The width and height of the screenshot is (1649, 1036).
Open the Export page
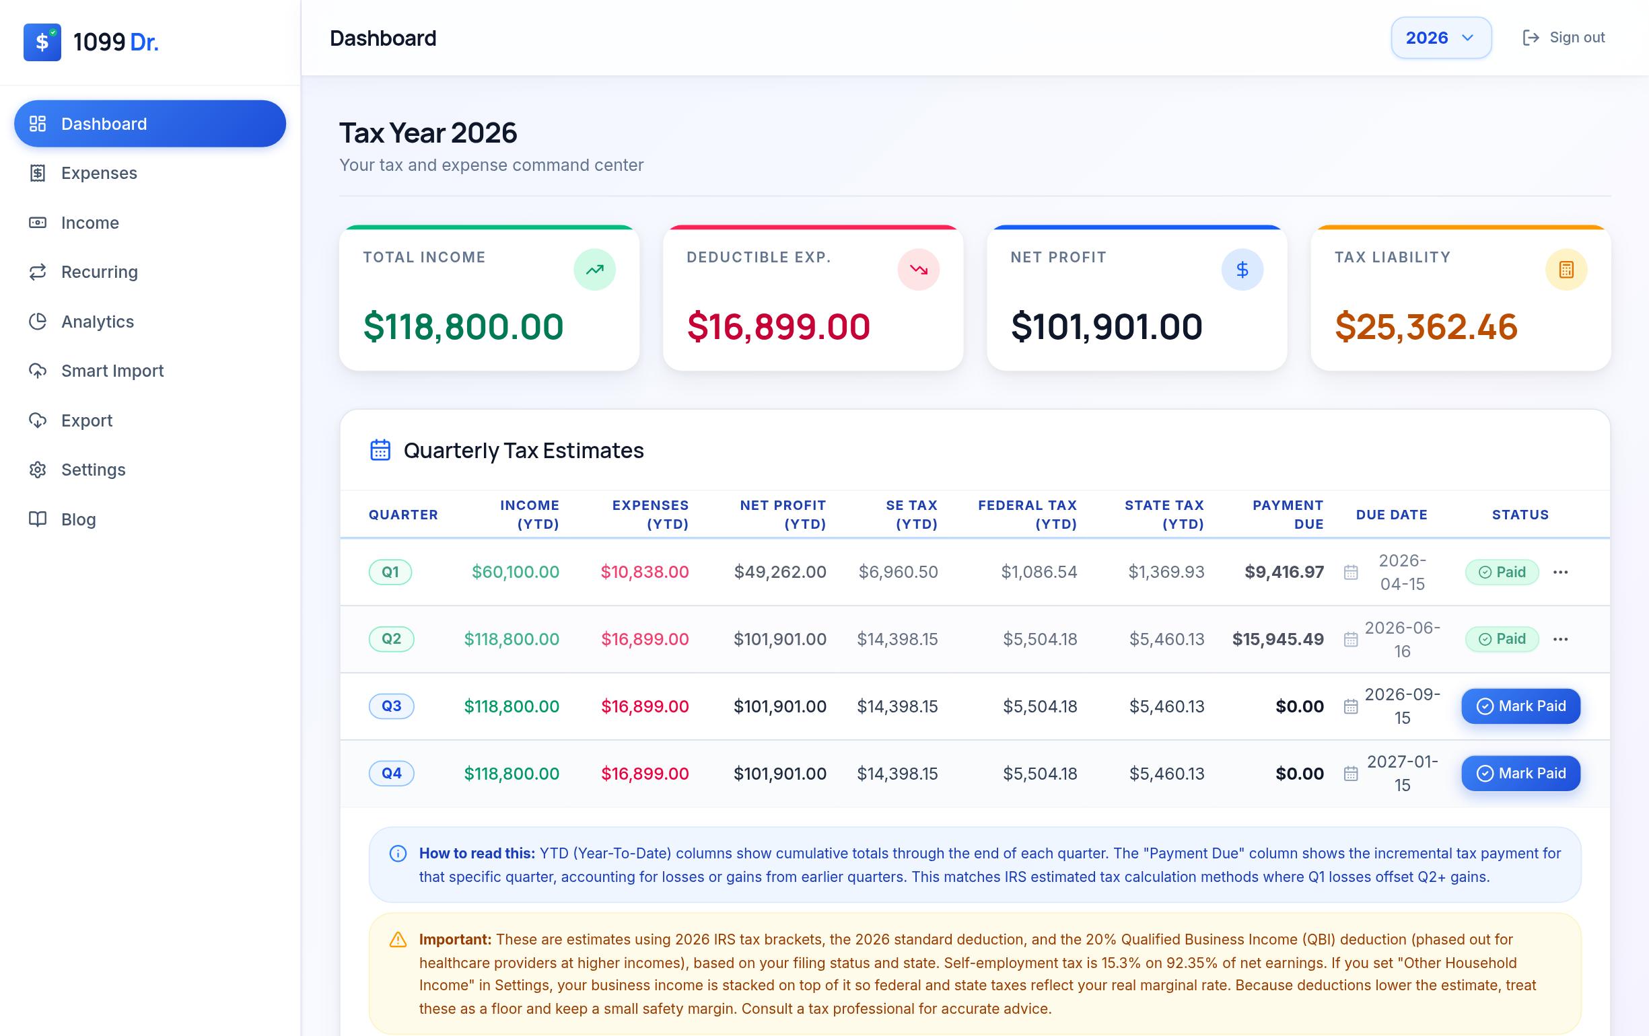[x=150, y=420]
